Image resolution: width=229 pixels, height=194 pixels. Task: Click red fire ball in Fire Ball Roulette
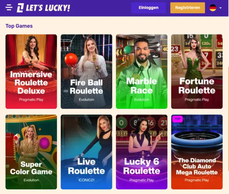tap(71, 60)
